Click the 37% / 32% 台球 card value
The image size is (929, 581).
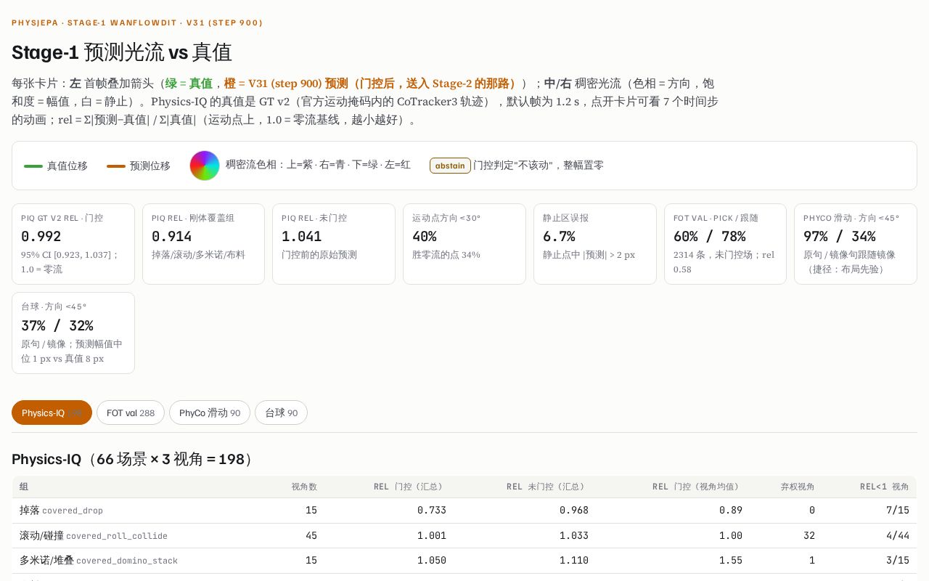tap(57, 325)
